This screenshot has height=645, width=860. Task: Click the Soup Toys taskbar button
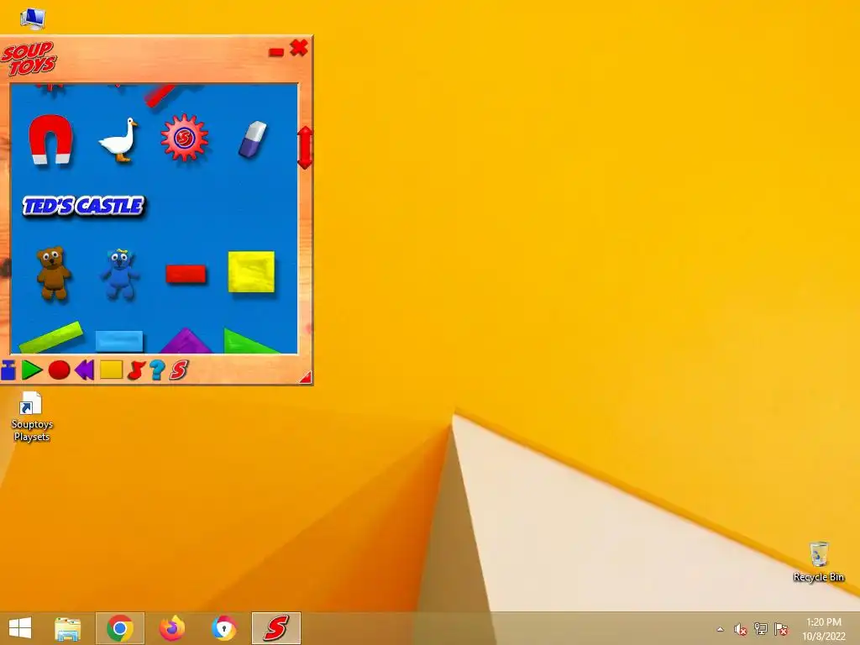276,628
